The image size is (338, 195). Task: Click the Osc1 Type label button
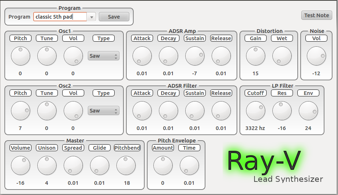(104, 38)
